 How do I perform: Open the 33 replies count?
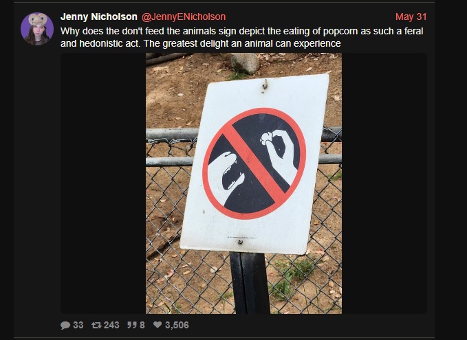point(78,325)
